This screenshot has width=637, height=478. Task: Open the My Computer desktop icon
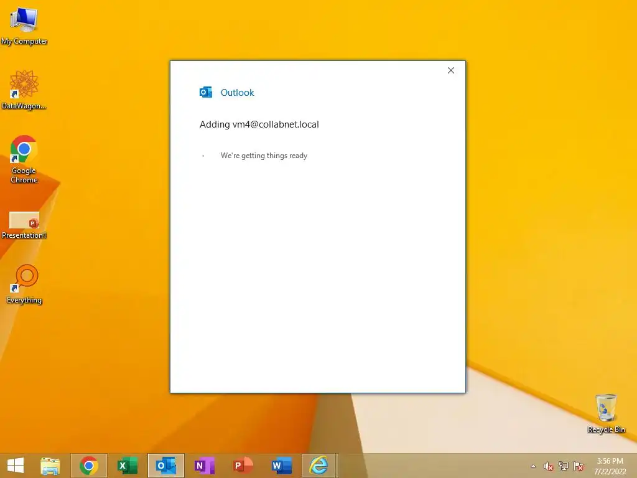click(24, 25)
